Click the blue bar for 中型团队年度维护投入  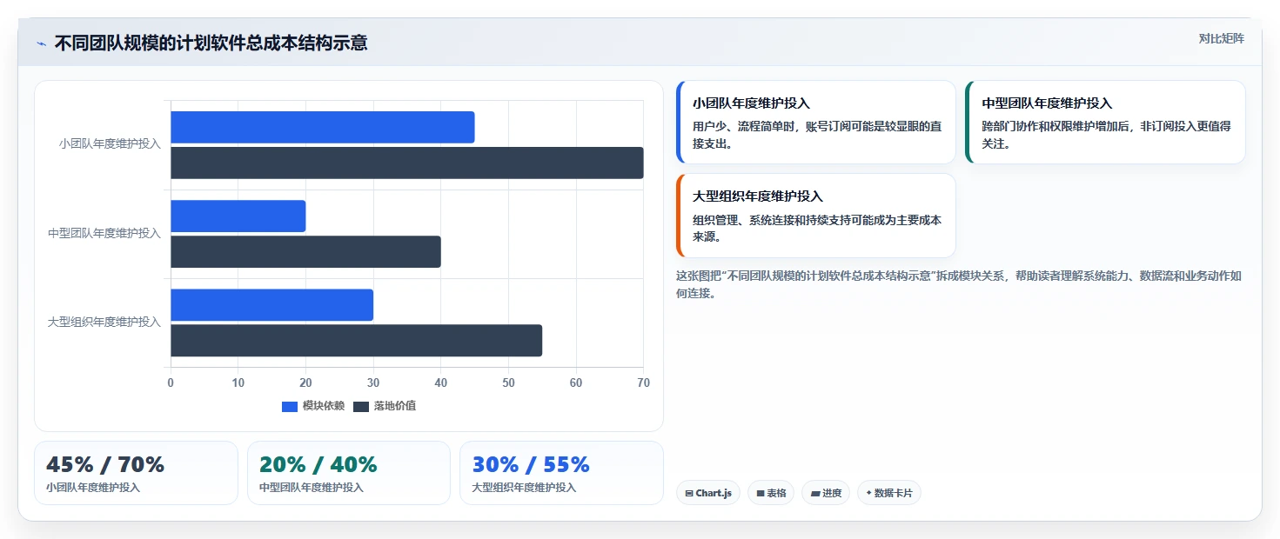tap(238, 216)
